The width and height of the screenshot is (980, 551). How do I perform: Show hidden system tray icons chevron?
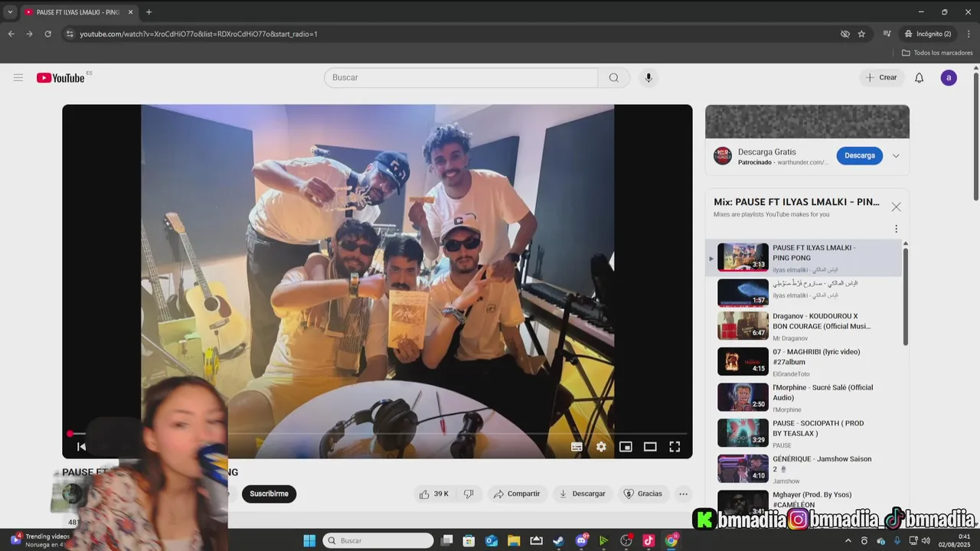(x=848, y=541)
